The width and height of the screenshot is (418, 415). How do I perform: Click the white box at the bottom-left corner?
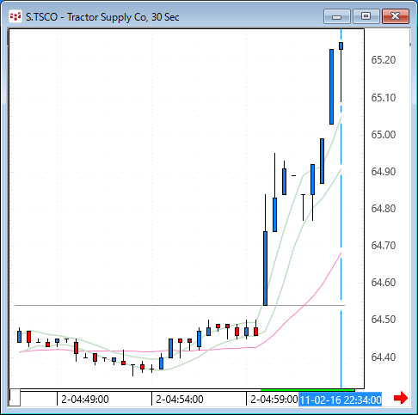point(15,397)
